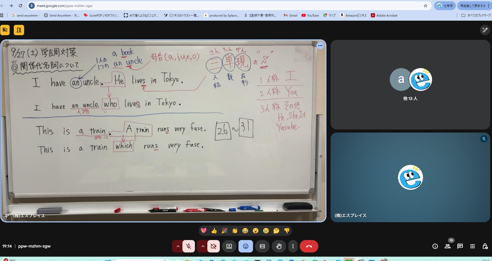
Task: Show the participants list
Action: [x=448, y=246]
